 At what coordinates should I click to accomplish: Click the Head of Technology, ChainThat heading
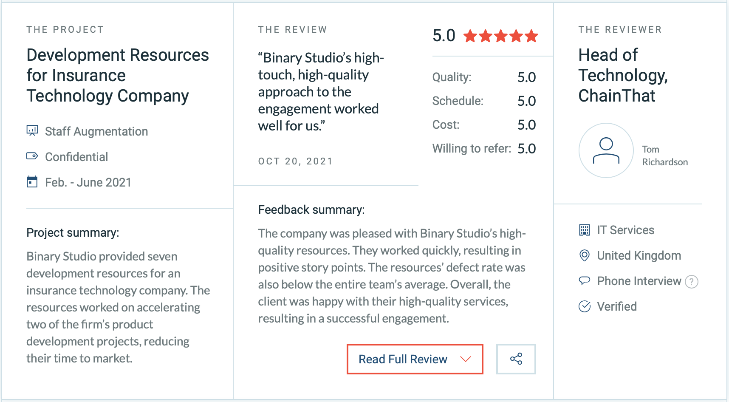pyautogui.click(x=623, y=75)
